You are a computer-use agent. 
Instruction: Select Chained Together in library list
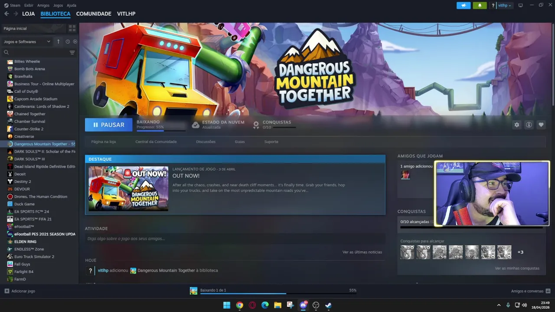point(29,114)
